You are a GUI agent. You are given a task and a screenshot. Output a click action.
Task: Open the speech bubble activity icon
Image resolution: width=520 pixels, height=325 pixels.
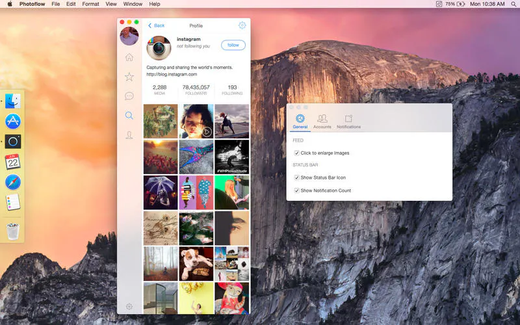coord(129,96)
